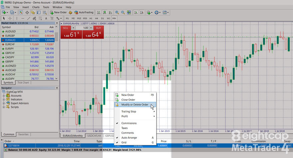Viewport: 293px width, 158px height.
Task: Open the USDCHF,H4 chart tab
Action: click(x=94, y=136)
